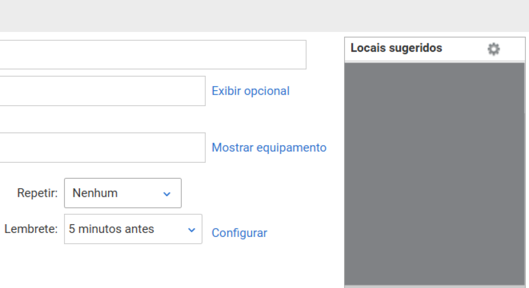Open the Configurar reminder link
The width and height of the screenshot is (529, 288).
pos(239,233)
